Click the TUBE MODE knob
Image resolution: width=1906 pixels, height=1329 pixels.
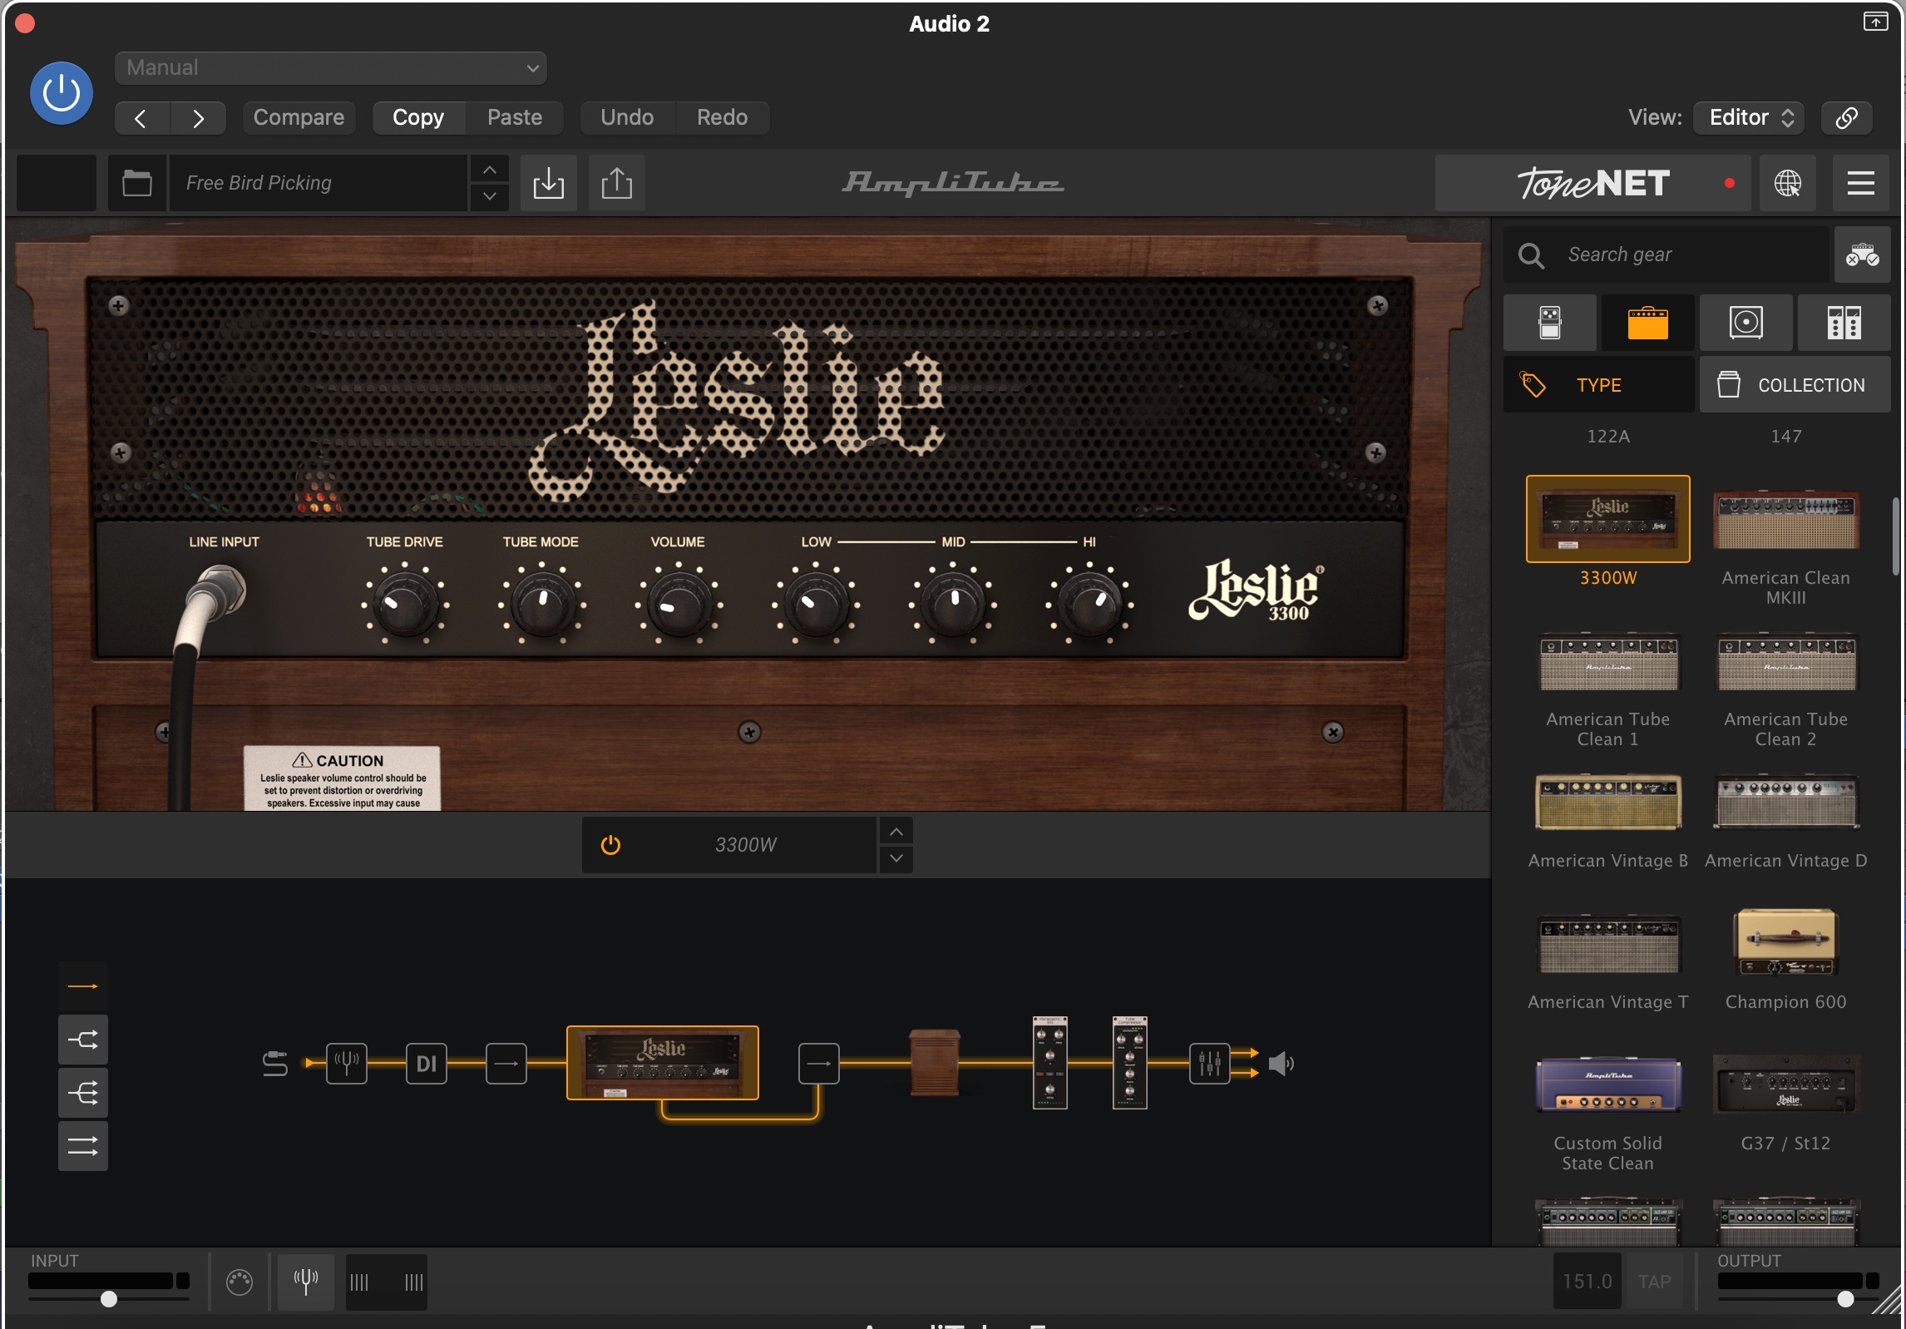click(541, 604)
